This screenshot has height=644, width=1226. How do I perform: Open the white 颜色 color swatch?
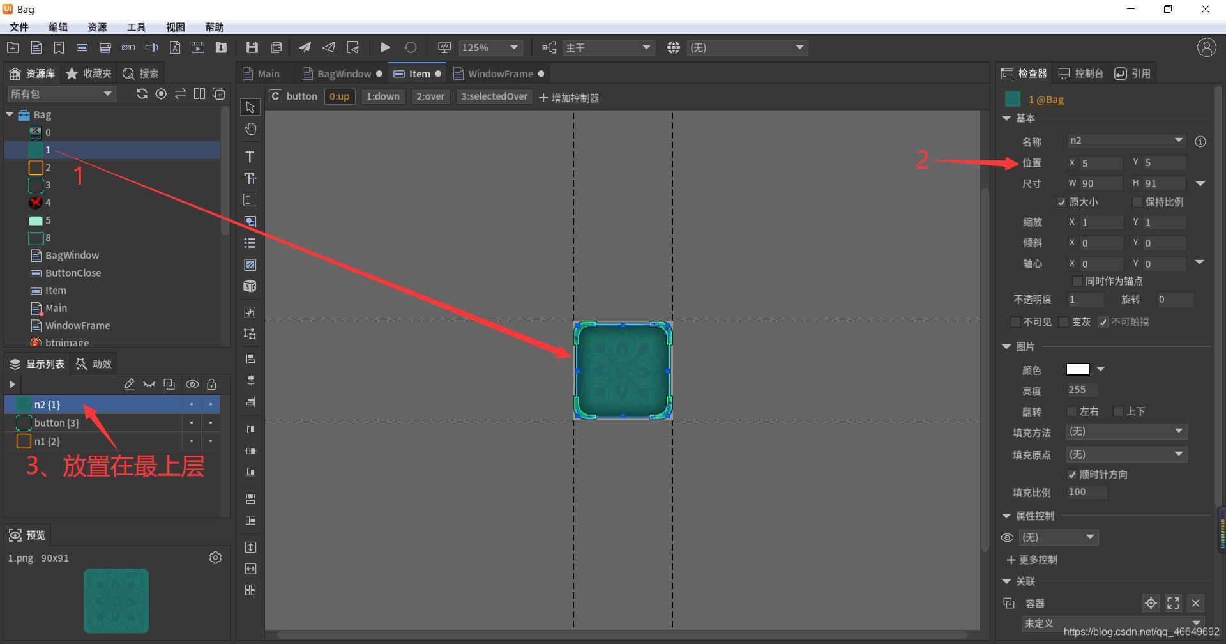[x=1078, y=369]
